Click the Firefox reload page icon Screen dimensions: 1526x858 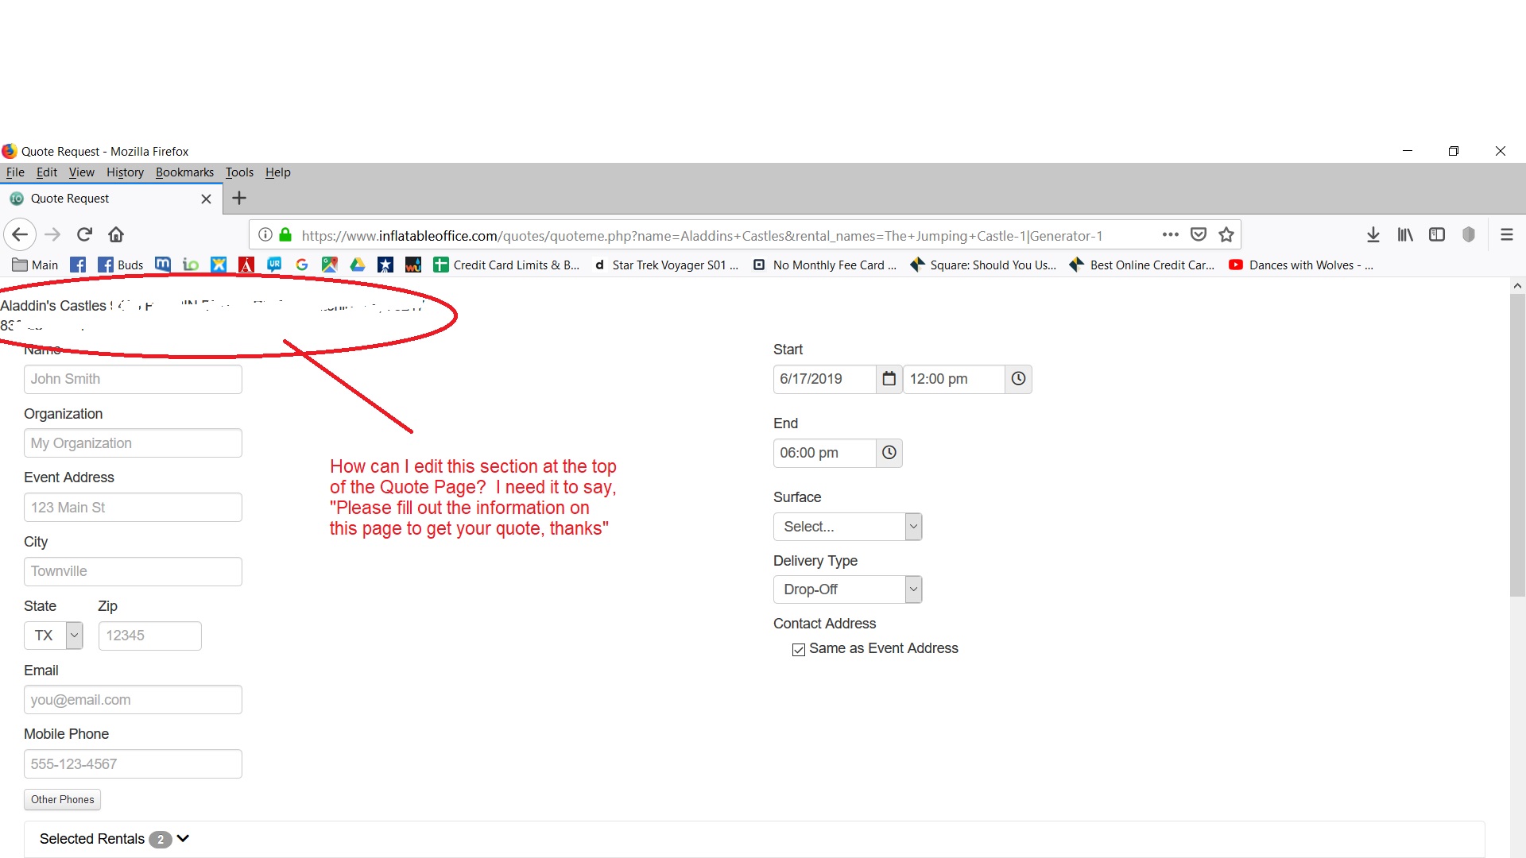(x=84, y=234)
